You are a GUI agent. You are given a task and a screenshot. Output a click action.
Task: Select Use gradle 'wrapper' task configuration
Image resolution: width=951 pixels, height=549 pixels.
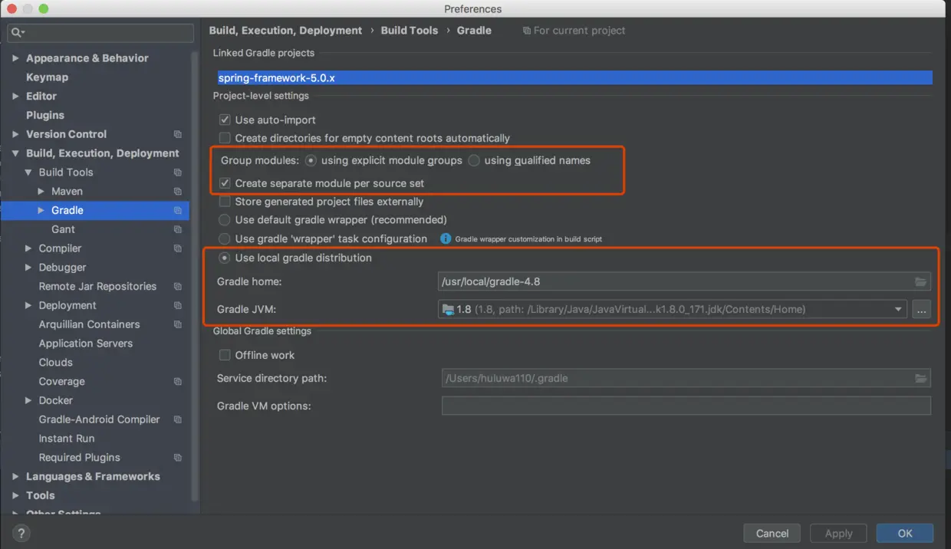tap(225, 239)
